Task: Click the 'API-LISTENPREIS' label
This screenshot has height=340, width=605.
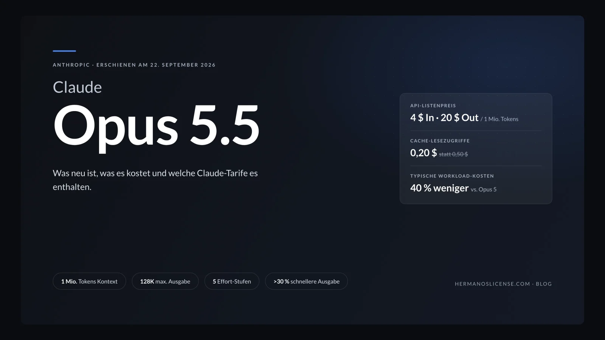Action: [x=433, y=106]
